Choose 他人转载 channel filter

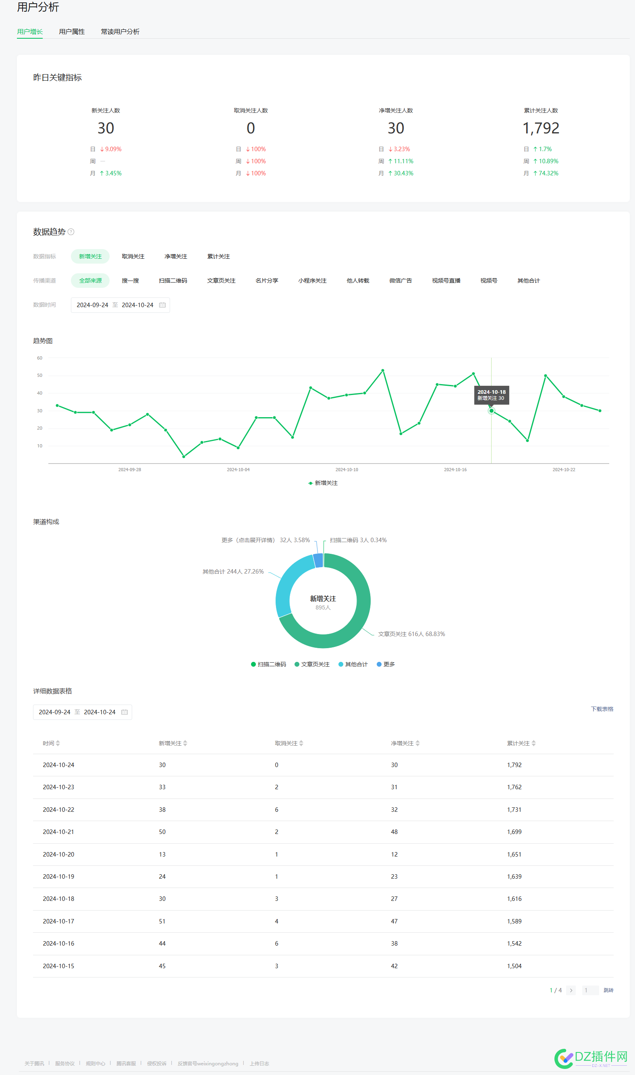[358, 280]
